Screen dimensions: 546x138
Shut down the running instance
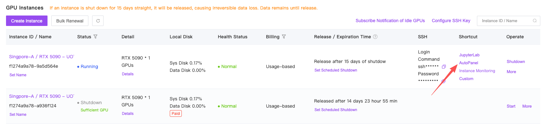pos(516,62)
